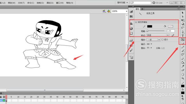Image resolution: width=186 pixels, height=104 pixels.
Task: Open the 帮助(H) menu
Action: point(70,3)
